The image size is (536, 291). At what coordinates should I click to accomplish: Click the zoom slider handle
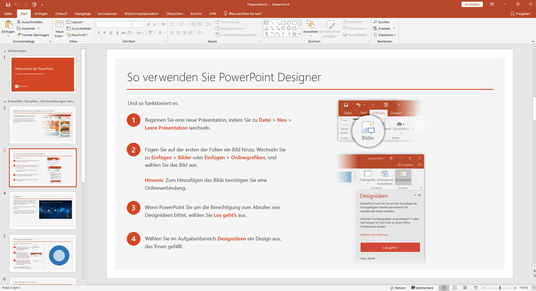pos(500,288)
